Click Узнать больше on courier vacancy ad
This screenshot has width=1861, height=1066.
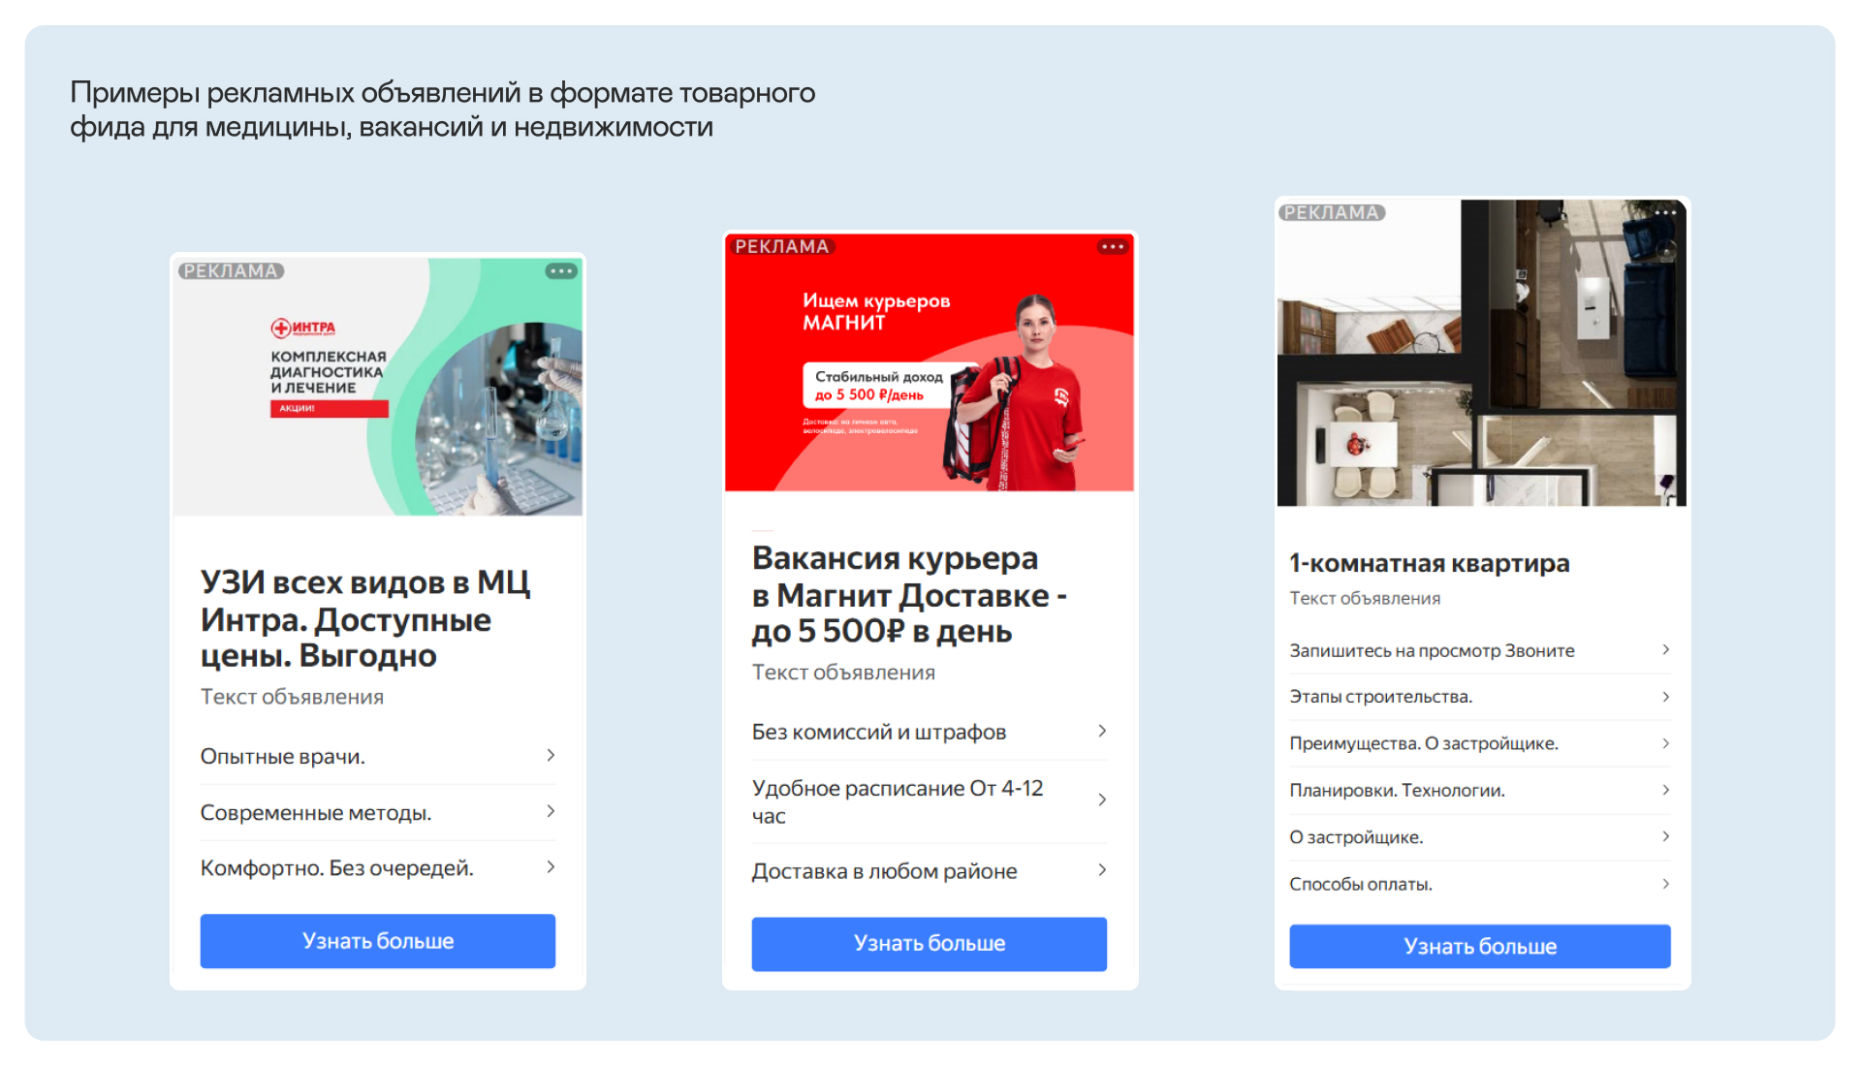[930, 944]
